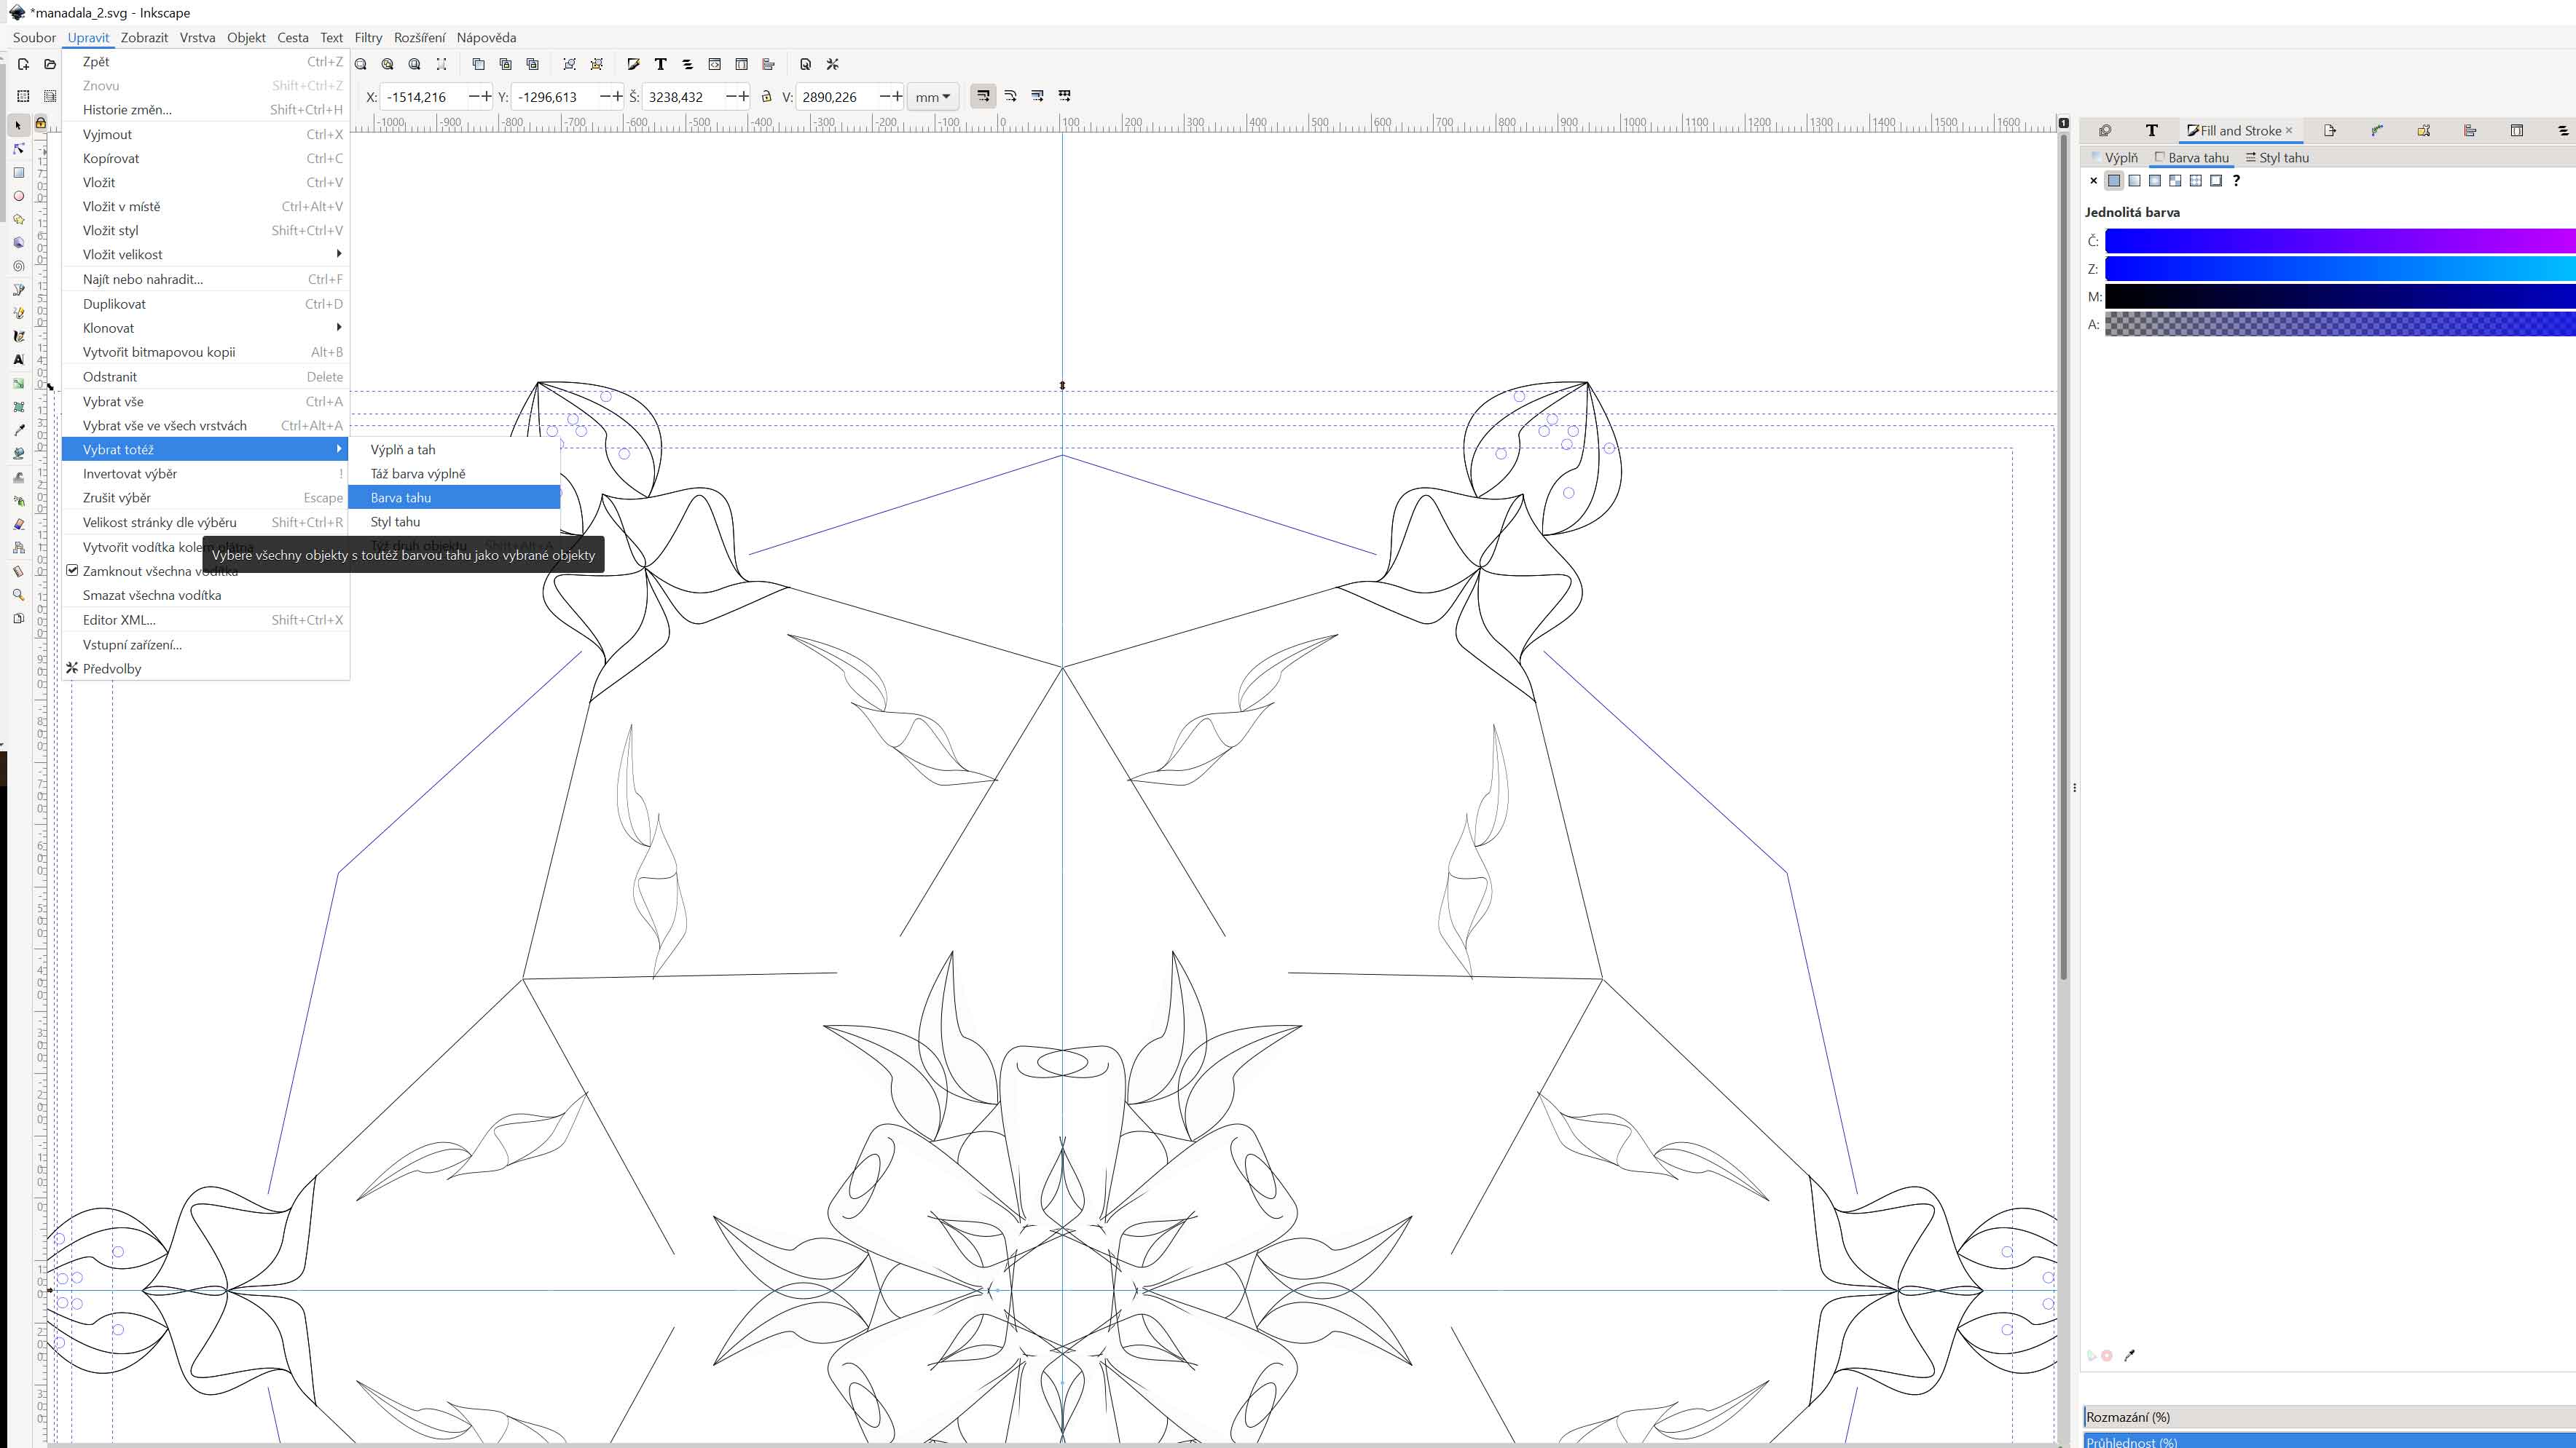Image resolution: width=2576 pixels, height=1448 pixels.
Task: Click the XML editor toolbar icon
Action: coord(714,64)
